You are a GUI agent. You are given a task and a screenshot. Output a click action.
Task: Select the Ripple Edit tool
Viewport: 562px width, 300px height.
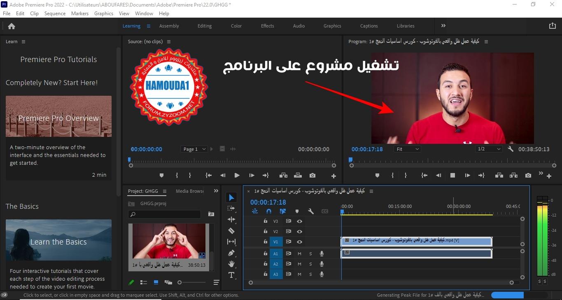pos(231,219)
